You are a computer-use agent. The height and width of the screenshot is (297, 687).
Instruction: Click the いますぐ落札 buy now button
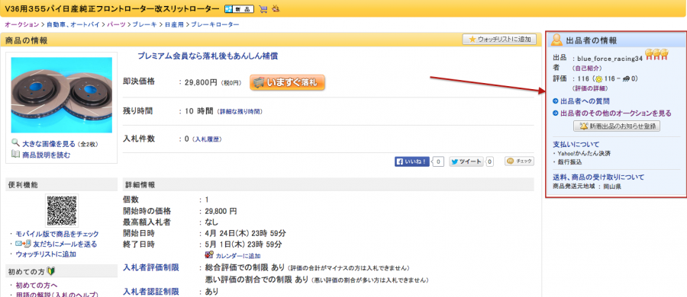(288, 82)
